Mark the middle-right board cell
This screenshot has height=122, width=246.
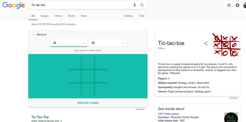click(x=101, y=76)
